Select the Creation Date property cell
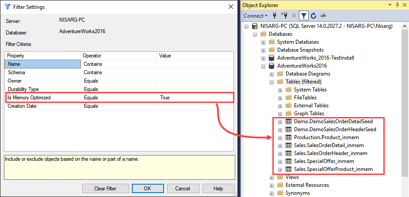 coord(42,106)
